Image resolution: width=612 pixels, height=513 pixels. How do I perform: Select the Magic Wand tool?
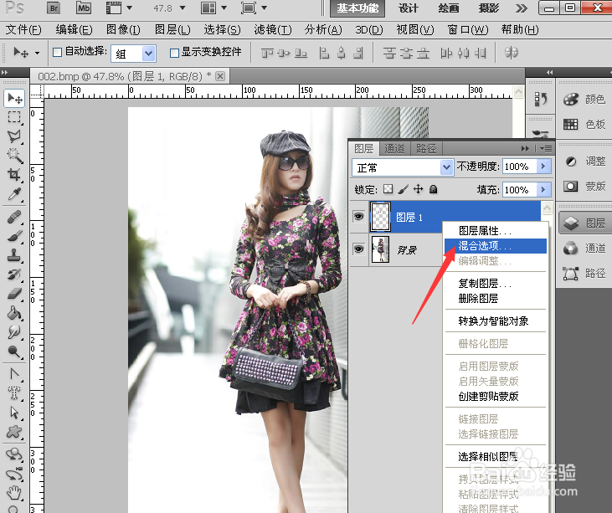point(14,156)
